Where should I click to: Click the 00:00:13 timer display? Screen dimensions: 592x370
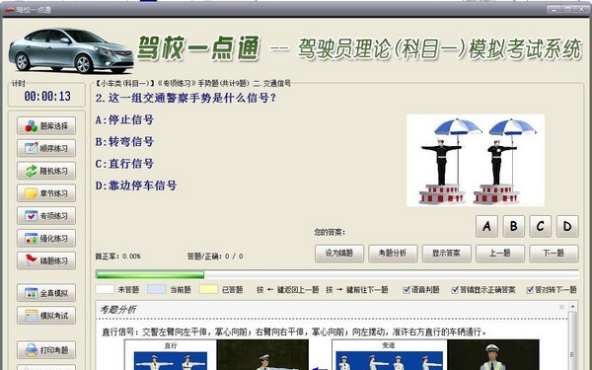(x=47, y=96)
